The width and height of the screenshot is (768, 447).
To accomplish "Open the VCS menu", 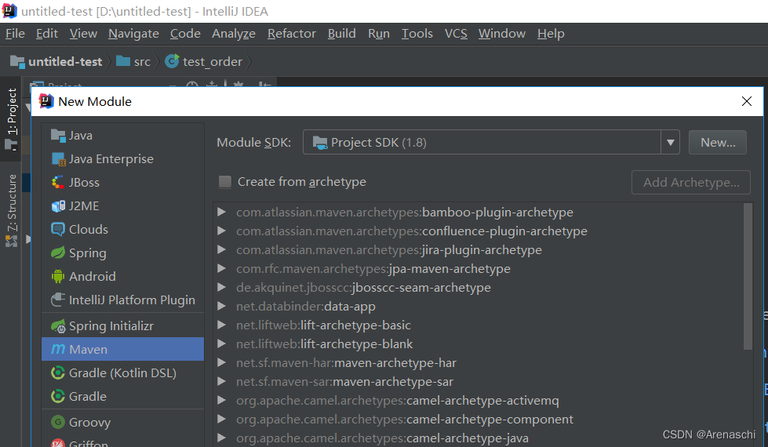I will [x=456, y=34].
